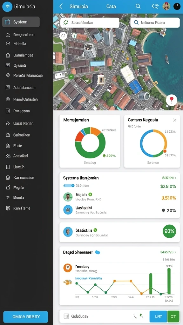Expand the Systema Ilanjoman chevron

click(175, 178)
